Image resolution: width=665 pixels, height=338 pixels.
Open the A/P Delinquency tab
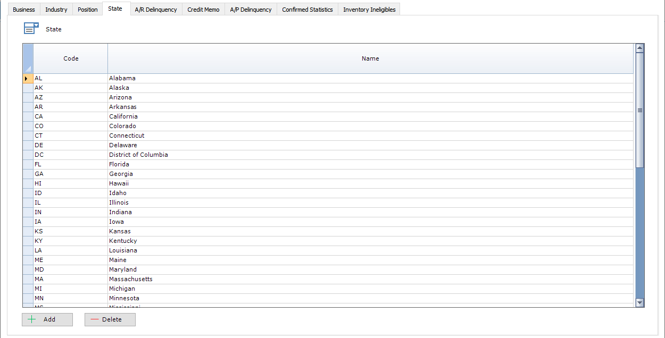point(251,10)
